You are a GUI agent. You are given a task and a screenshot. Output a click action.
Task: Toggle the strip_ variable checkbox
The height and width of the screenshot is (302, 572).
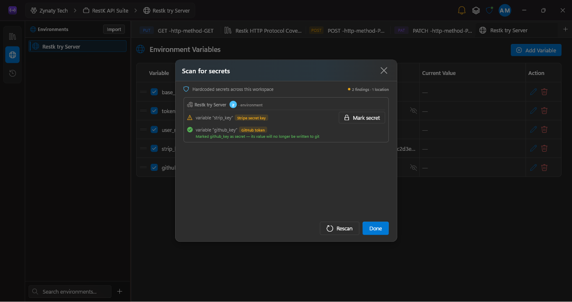[154, 148]
